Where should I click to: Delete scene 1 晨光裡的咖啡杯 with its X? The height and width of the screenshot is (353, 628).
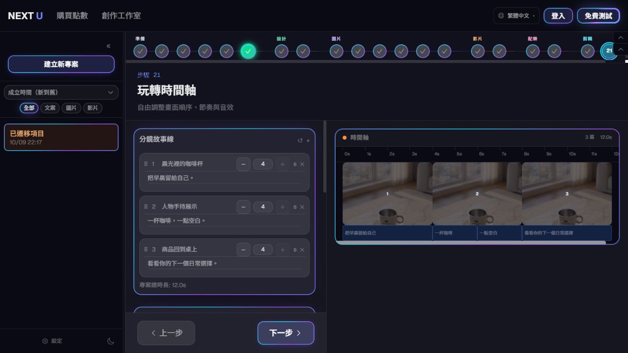point(302,164)
